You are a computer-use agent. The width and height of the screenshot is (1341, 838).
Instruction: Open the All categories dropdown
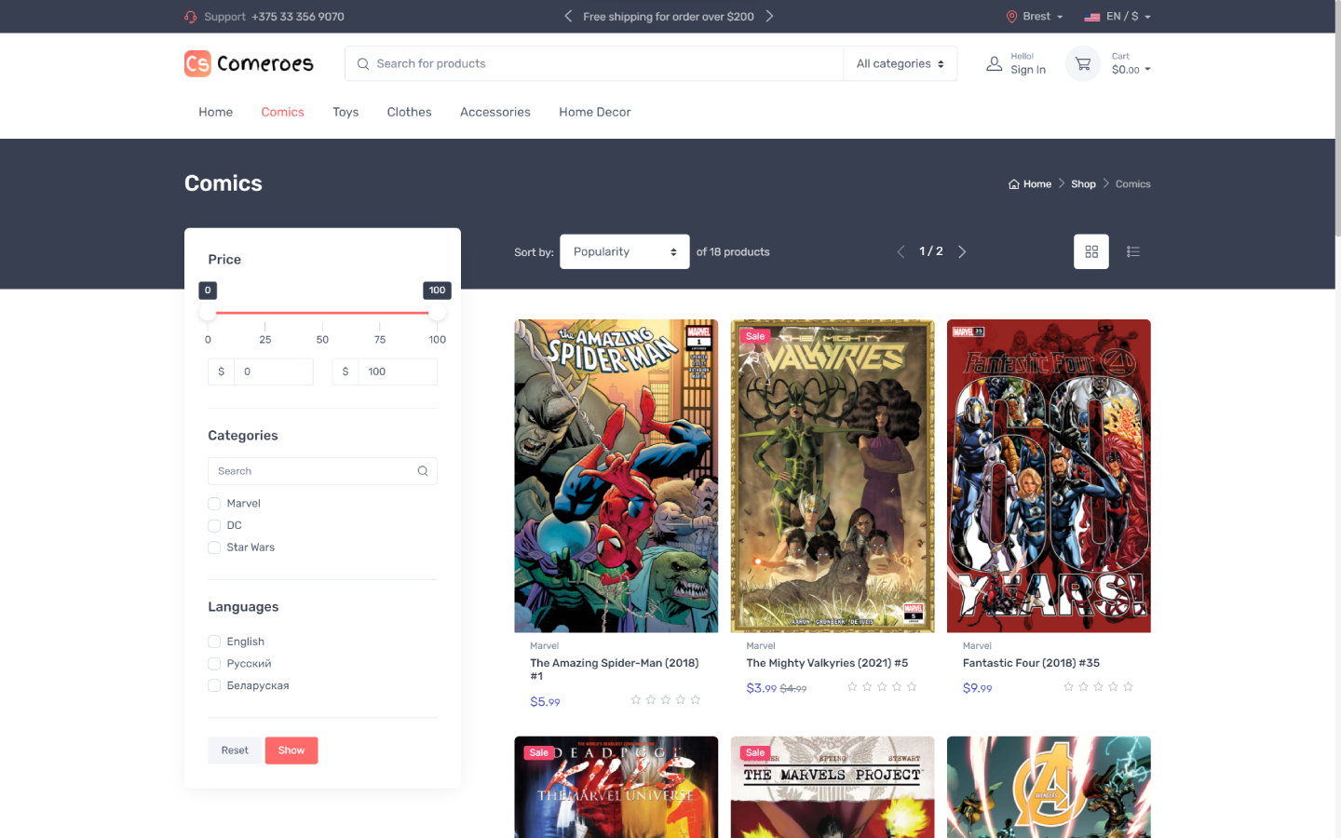click(901, 63)
